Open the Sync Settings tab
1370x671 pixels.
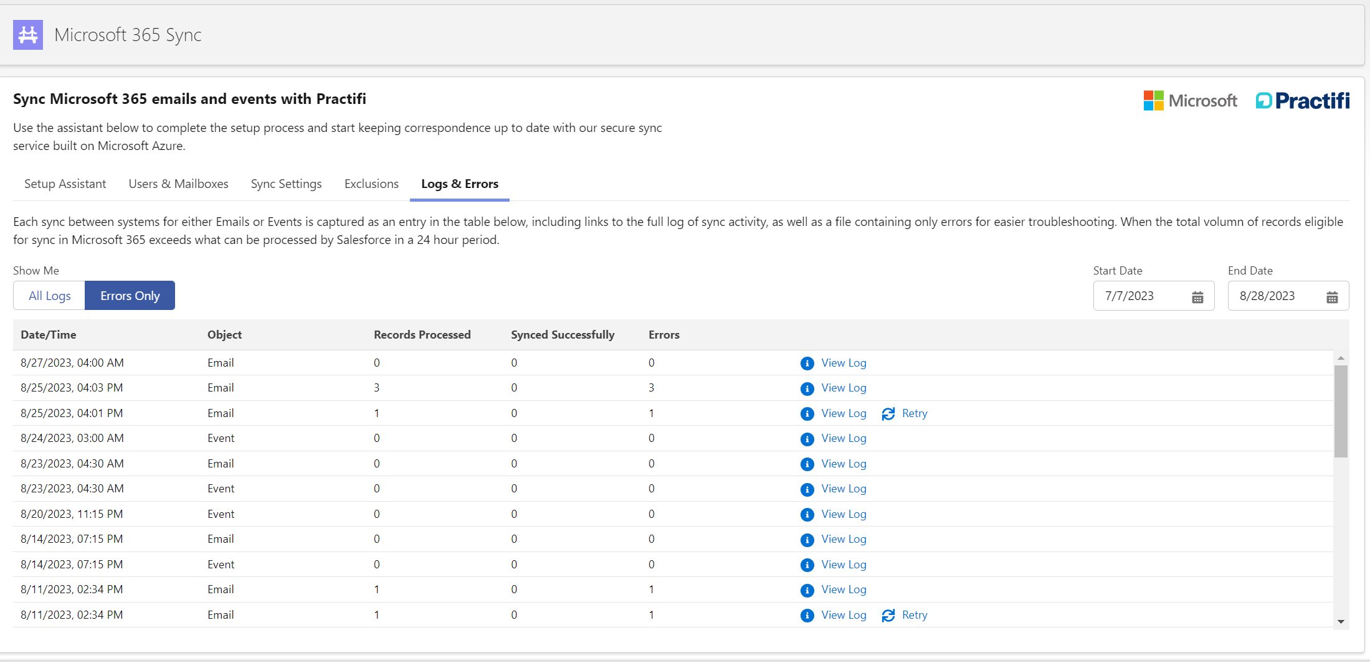286,184
